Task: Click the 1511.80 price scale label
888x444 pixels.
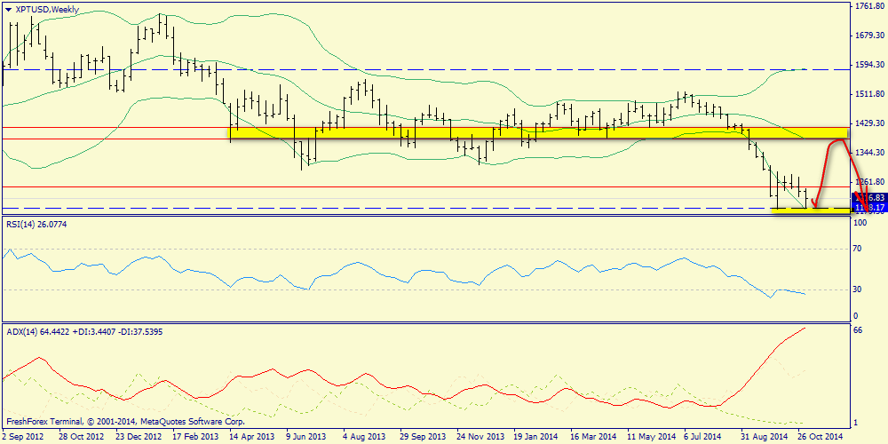Action: click(x=872, y=93)
